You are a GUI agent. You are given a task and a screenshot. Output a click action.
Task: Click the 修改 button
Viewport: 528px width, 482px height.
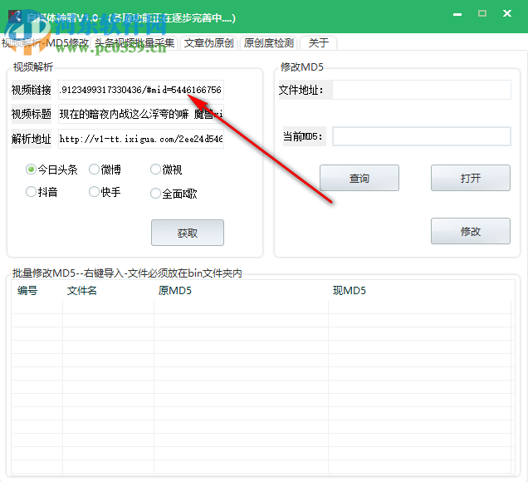point(471,231)
